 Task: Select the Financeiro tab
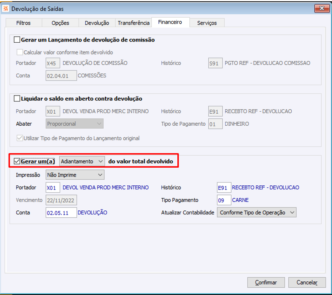[x=170, y=22]
